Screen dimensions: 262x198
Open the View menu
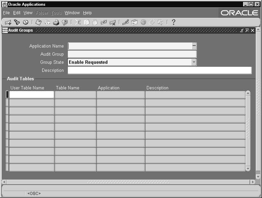pos(28,13)
